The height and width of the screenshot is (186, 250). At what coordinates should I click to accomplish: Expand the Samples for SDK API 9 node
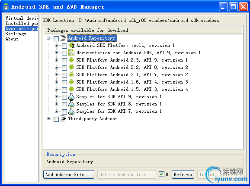tap(56, 96)
